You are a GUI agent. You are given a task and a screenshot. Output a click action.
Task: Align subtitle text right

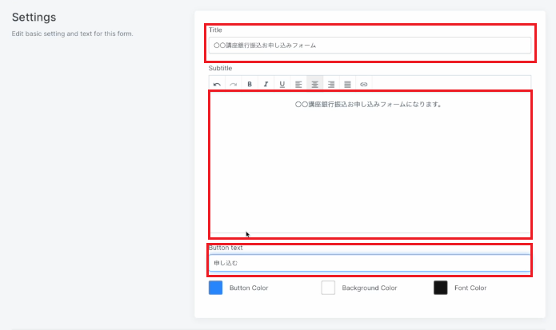tap(331, 84)
